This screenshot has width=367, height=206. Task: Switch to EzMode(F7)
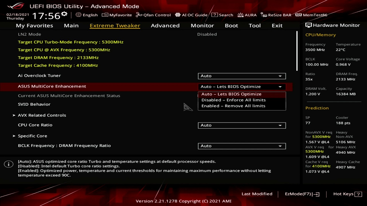coord(302,194)
